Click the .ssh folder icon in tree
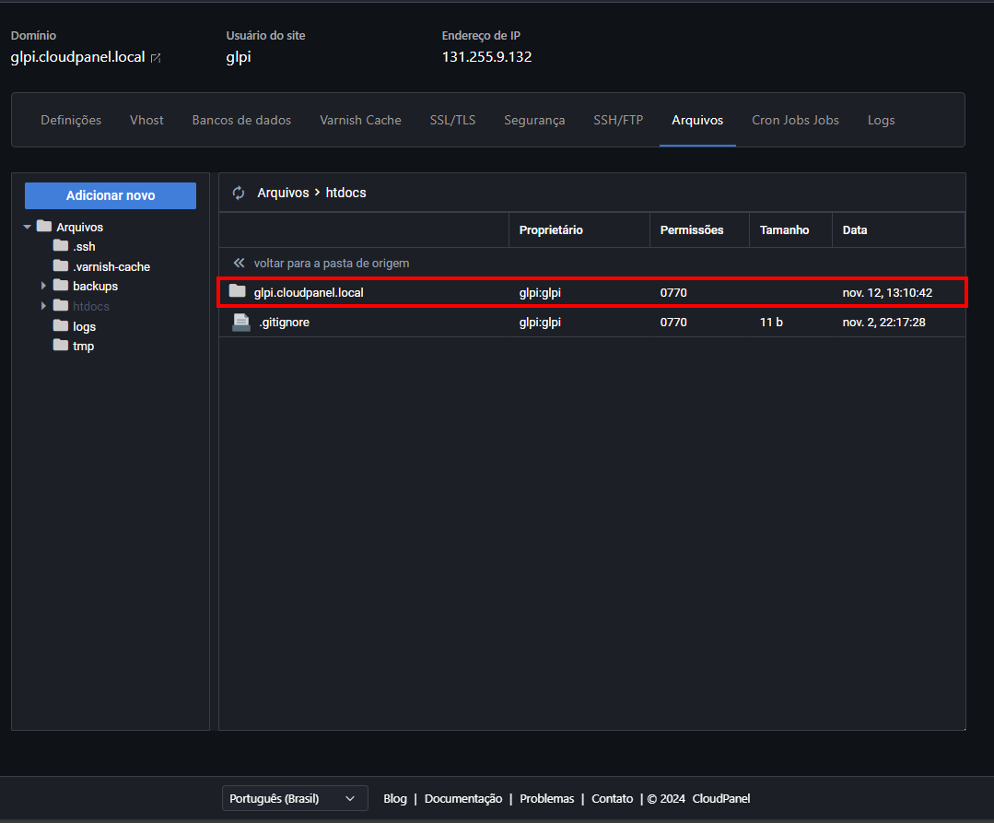Image resolution: width=994 pixels, height=823 pixels. (x=61, y=246)
